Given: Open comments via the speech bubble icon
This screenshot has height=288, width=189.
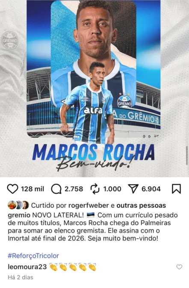Looking at the screenshot, I should (56, 189).
